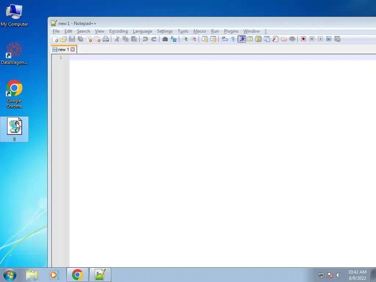Create a new document using the toolbar icon
Screen dimensions: 376x282
55,39
